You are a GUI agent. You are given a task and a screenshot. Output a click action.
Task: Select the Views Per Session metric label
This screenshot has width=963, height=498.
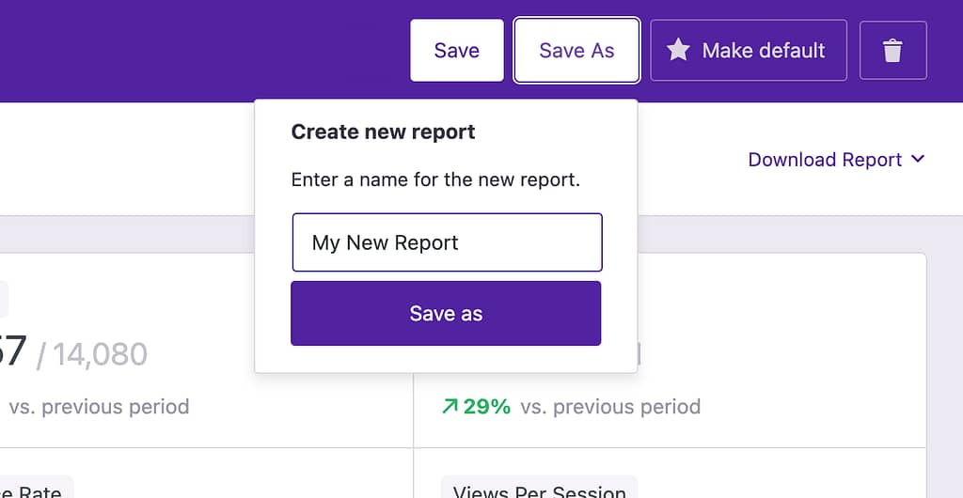point(539,490)
